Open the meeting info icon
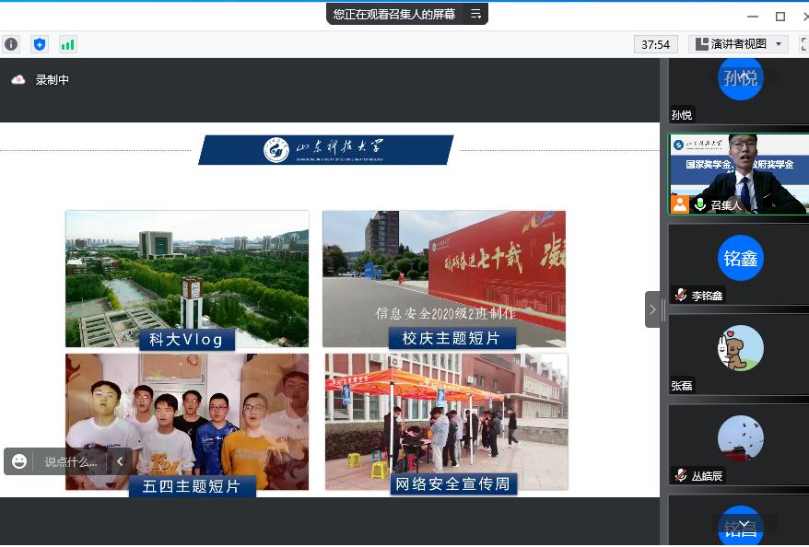This screenshot has width=809, height=547. click(x=11, y=44)
